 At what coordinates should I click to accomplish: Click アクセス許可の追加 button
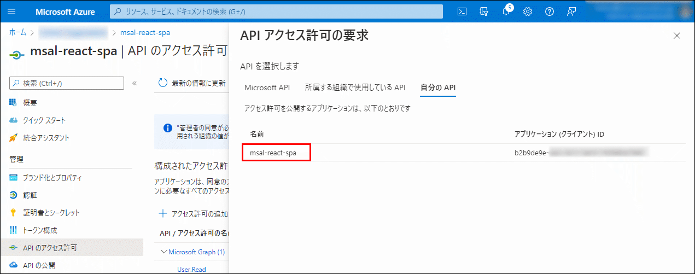pos(194,214)
